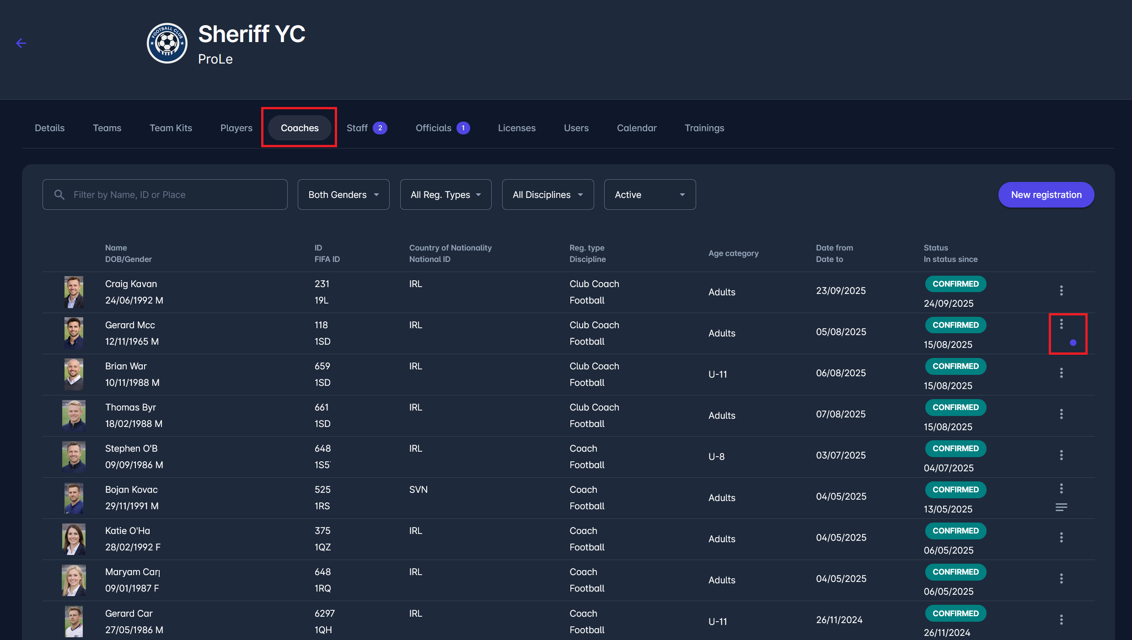Click Maryam Car's profile photo

(x=74, y=580)
